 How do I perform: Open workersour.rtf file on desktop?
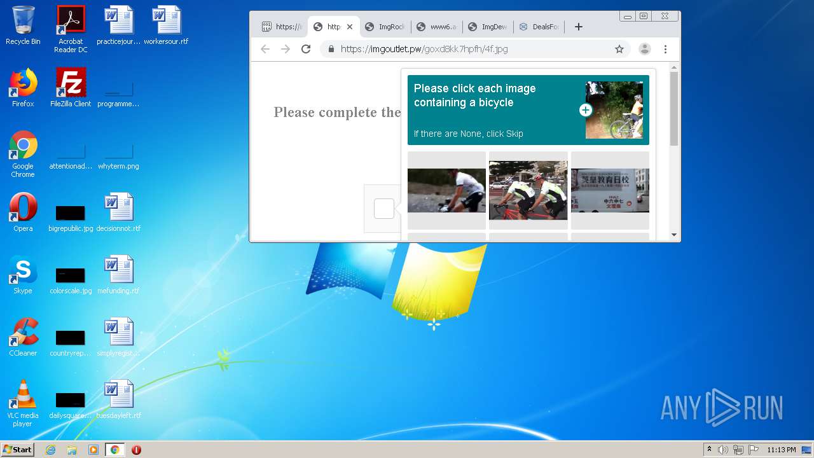(166, 25)
